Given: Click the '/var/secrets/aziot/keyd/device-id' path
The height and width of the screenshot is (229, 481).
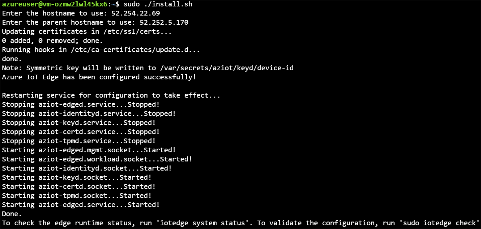Looking at the screenshot, I should [227, 68].
